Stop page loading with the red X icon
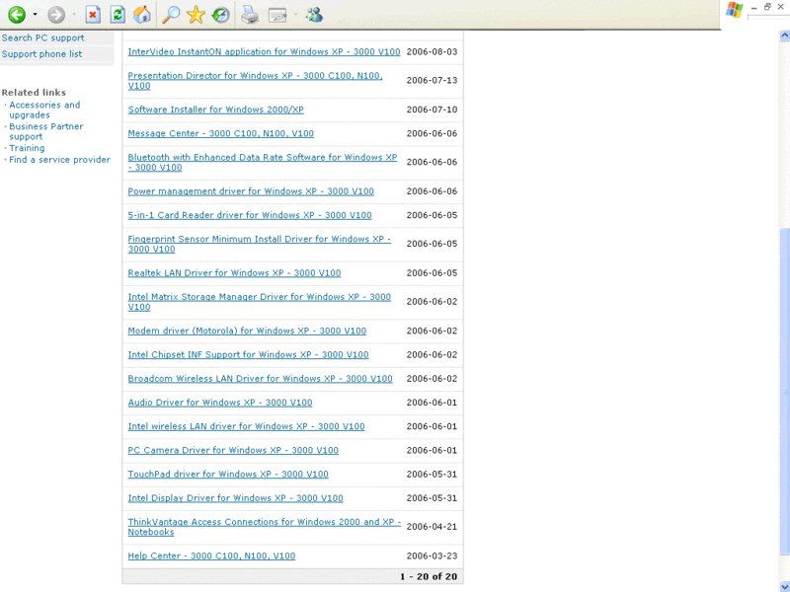This screenshot has width=790, height=592. point(93,15)
